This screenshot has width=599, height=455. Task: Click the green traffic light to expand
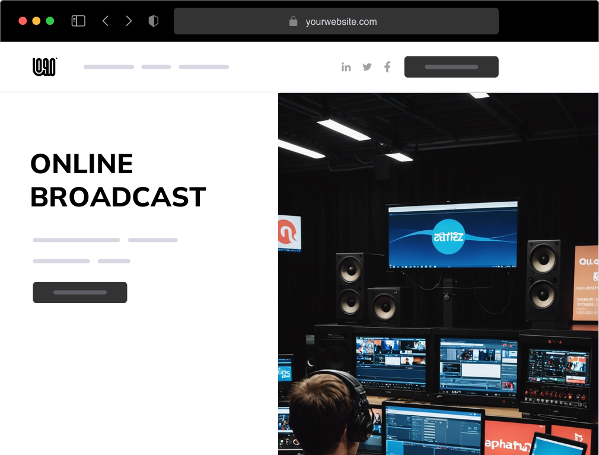click(x=51, y=20)
